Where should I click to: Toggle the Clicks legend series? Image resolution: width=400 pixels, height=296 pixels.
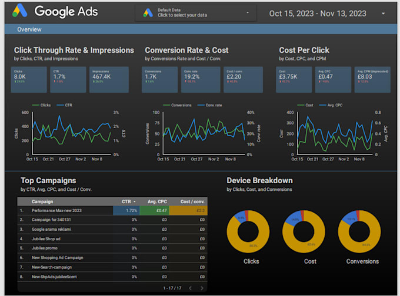coord(41,105)
